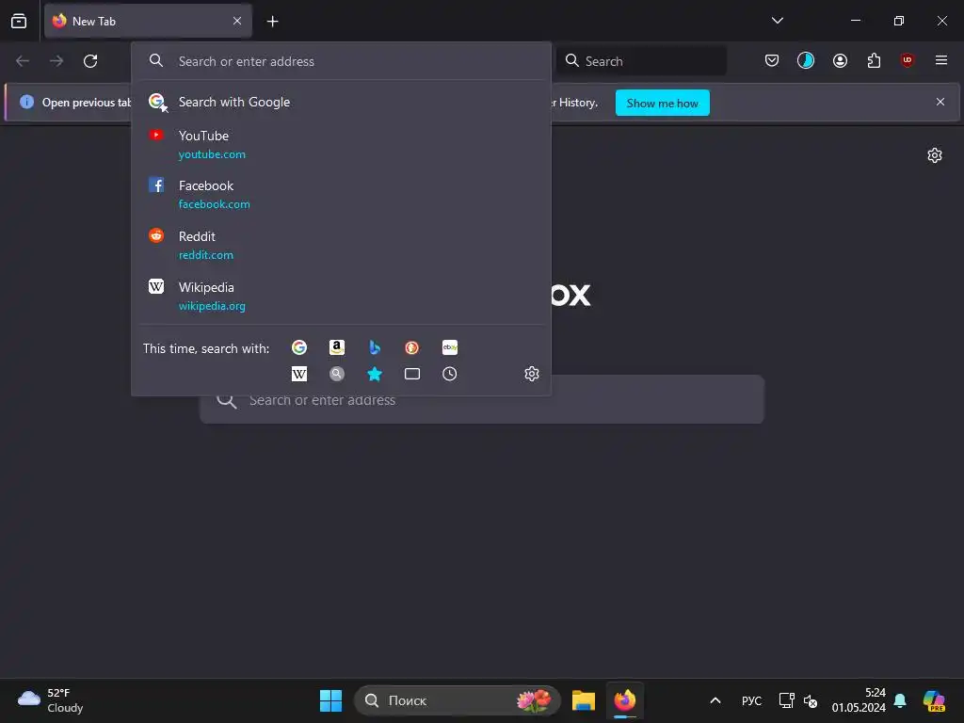Open the List all tabs chevron
Image resolution: width=964 pixels, height=723 pixels.
coord(777,21)
